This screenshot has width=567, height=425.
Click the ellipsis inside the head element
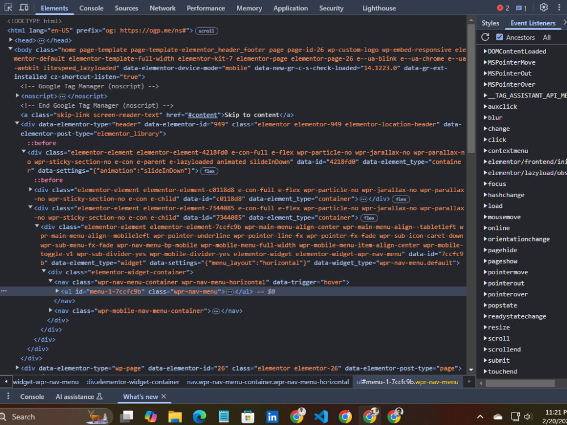coord(41,40)
